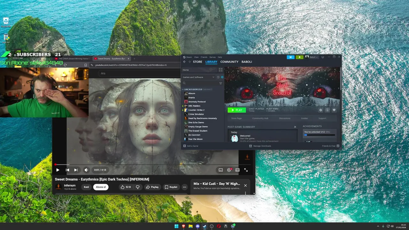Open the Friends menu in Steam
The height and width of the screenshot is (230, 409).
coord(204,57)
